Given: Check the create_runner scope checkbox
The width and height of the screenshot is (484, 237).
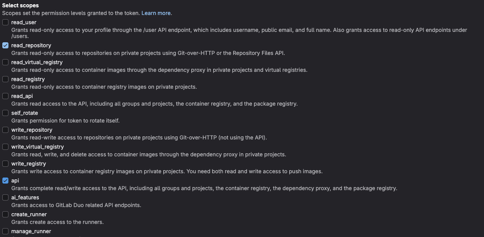Looking at the screenshot, I should [5, 214].
